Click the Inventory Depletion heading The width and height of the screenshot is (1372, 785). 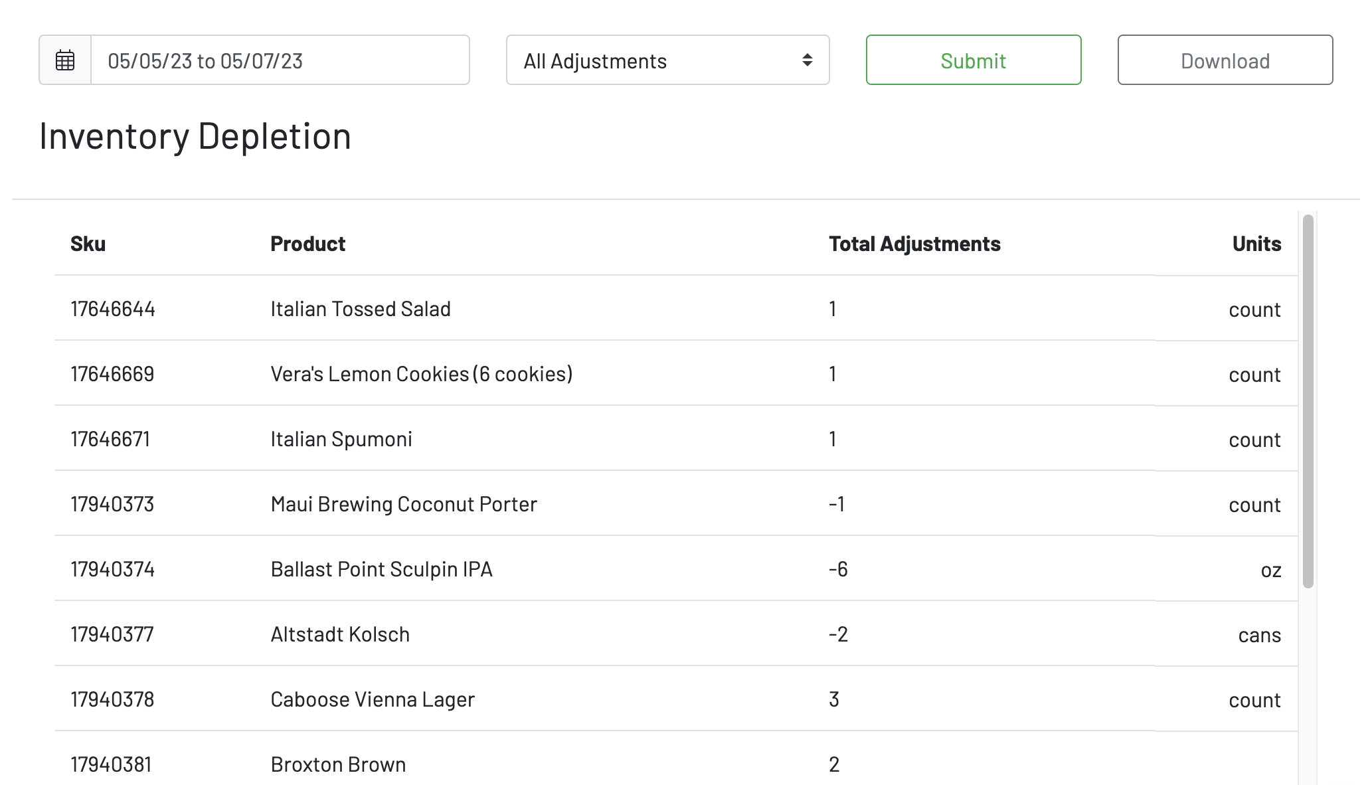195,136
